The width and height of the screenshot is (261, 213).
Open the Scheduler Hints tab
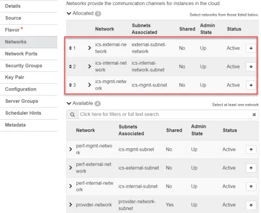(x=29, y=113)
